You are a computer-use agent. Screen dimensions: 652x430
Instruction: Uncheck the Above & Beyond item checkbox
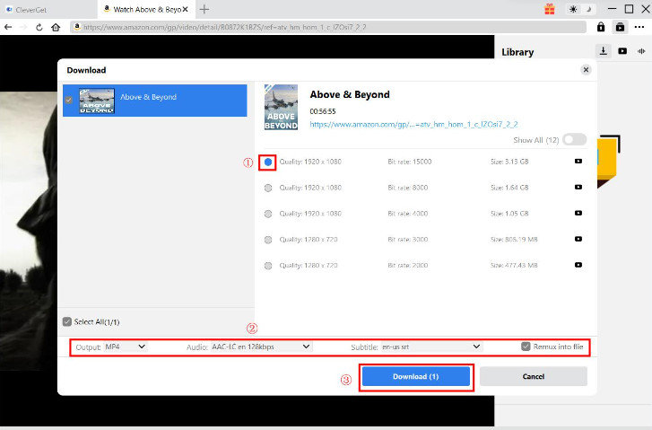coord(69,100)
